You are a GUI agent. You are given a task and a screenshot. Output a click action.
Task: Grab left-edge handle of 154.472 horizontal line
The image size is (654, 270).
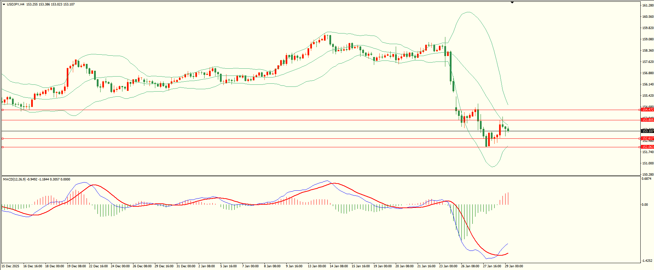2,110
